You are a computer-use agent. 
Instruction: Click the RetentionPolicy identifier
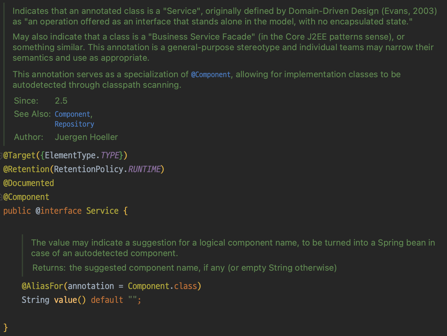pyautogui.click(x=89, y=169)
